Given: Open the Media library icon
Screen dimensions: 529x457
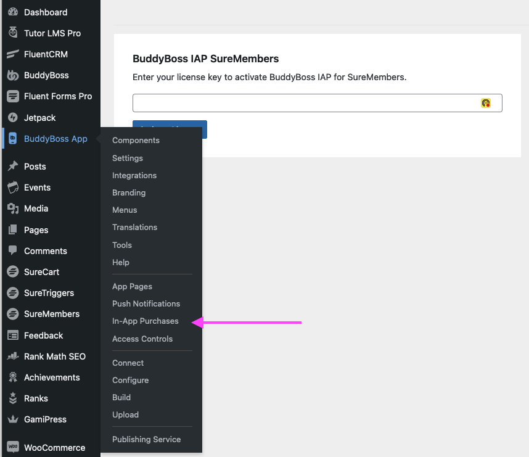Looking at the screenshot, I should click(12, 208).
